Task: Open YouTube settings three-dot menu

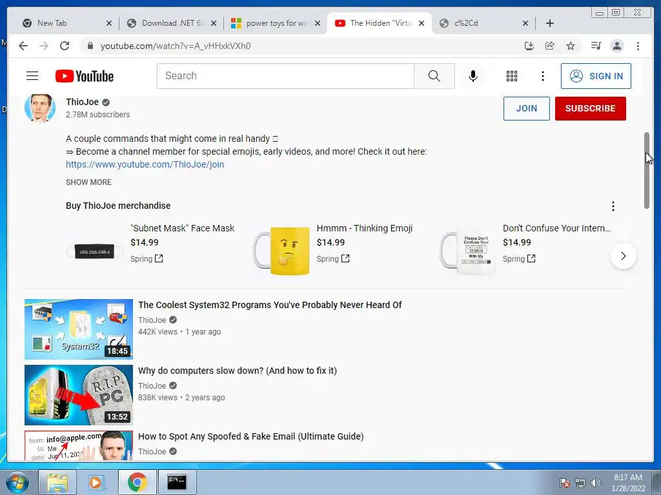Action: click(x=542, y=76)
